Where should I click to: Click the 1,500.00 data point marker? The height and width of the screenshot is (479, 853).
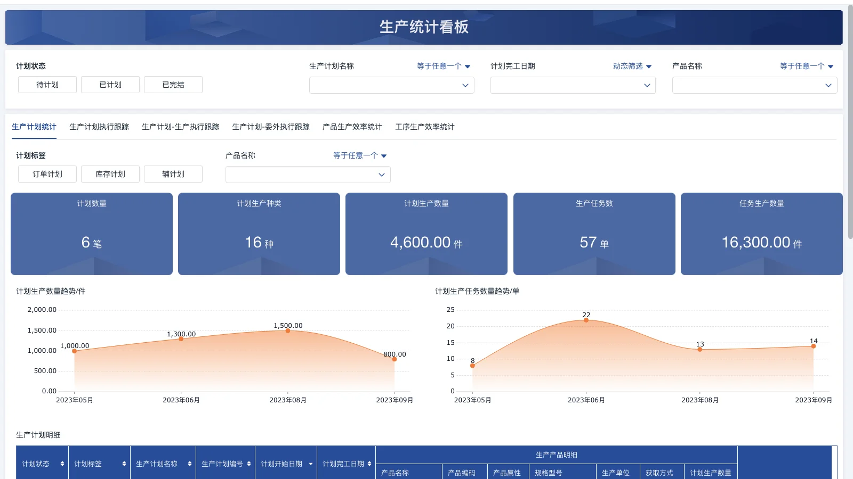pyautogui.click(x=288, y=331)
